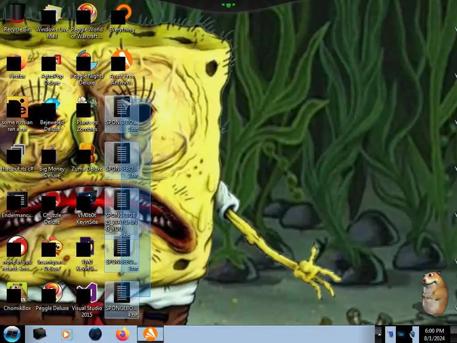Select Avast Free Antivirus desktop shortcut
The image size is (457, 343).
click(x=121, y=68)
